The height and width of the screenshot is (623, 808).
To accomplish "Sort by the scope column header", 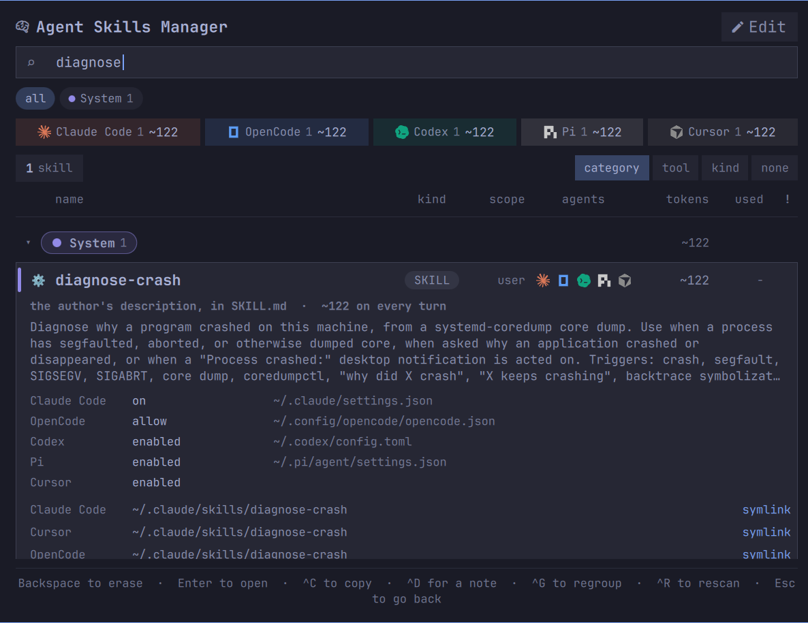I will (x=507, y=199).
